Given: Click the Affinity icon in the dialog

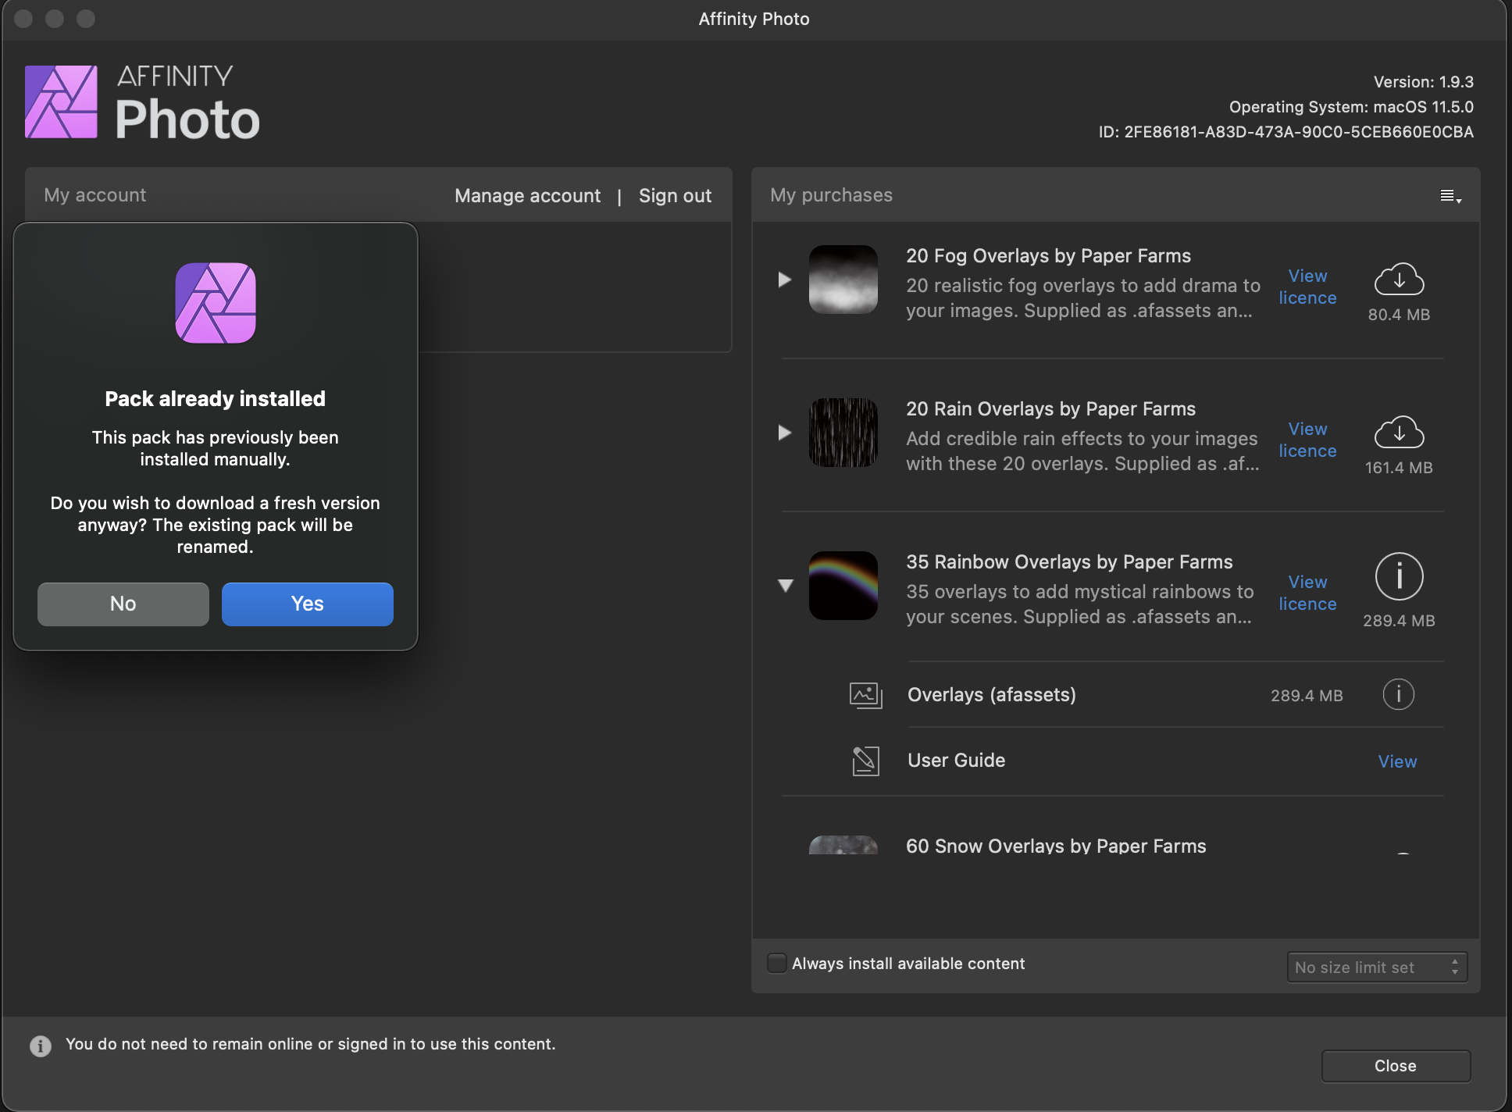Looking at the screenshot, I should coord(216,303).
